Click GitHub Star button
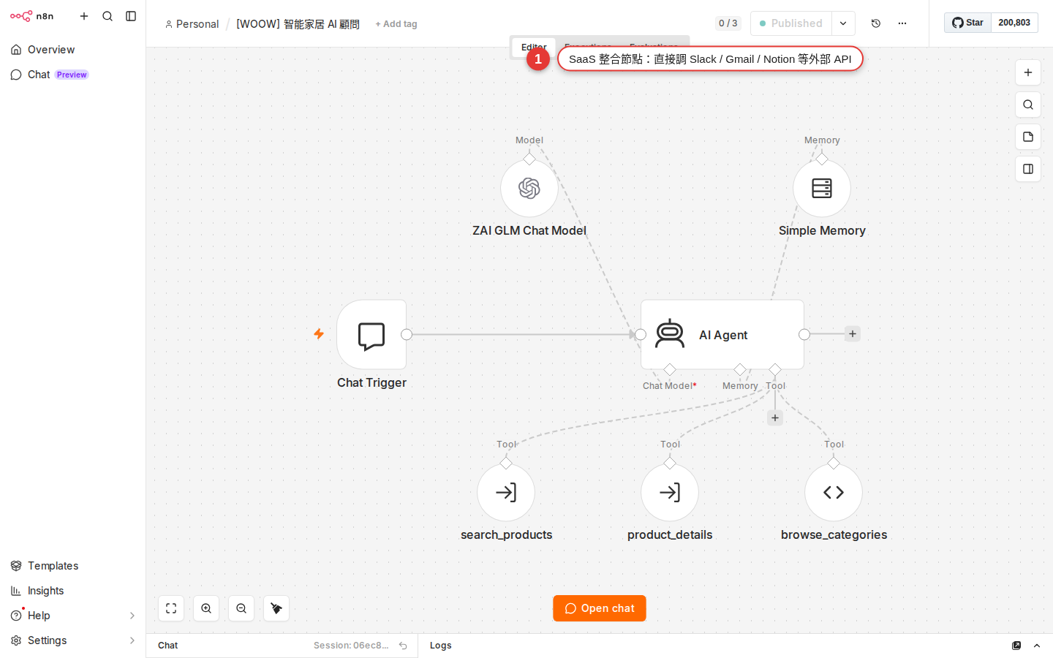 pyautogui.click(x=967, y=23)
